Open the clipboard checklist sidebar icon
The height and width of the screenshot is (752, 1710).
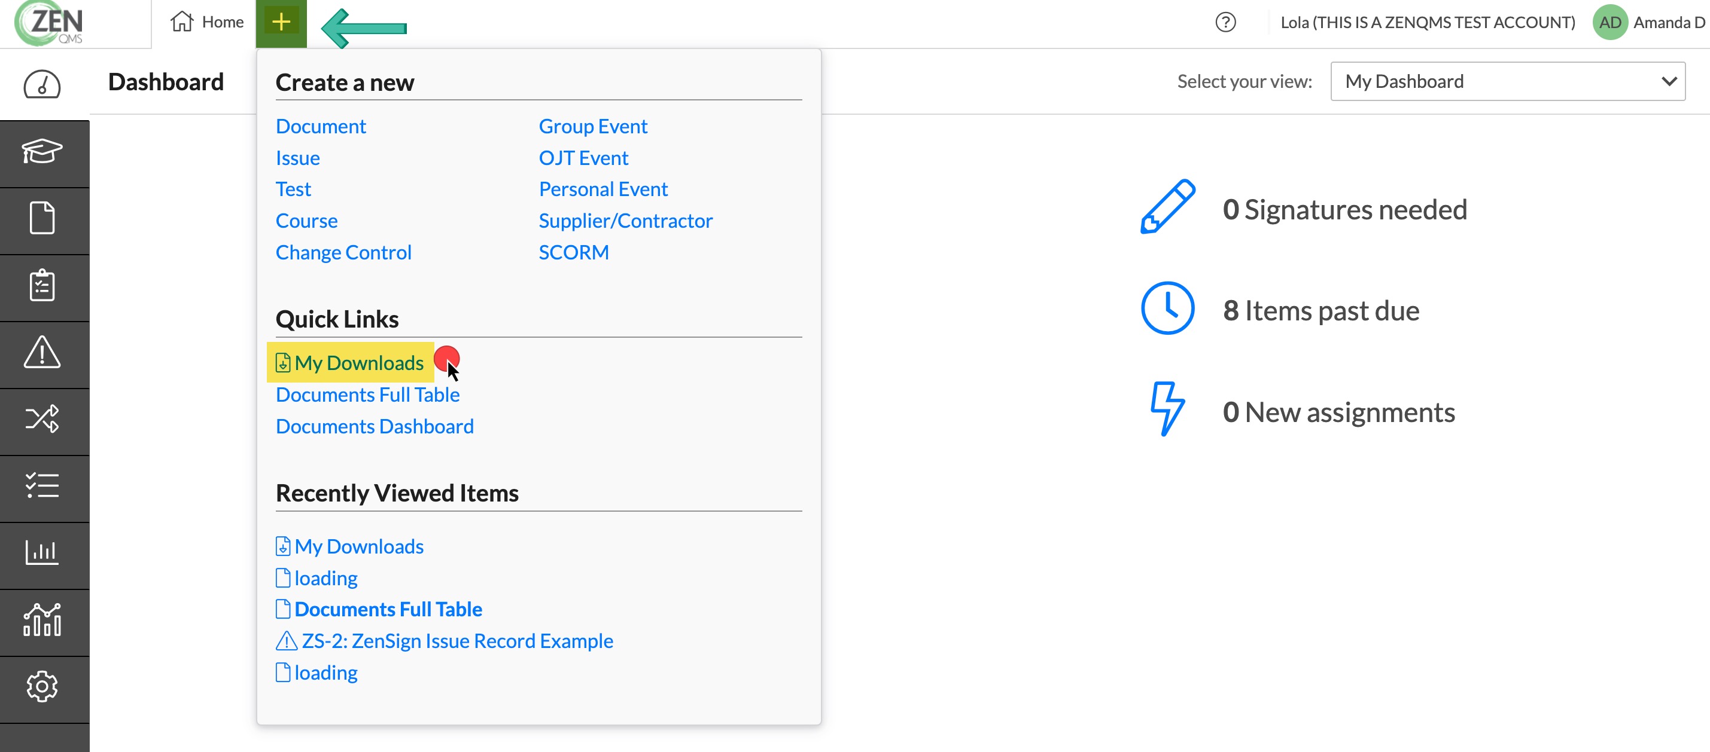click(x=42, y=286)
